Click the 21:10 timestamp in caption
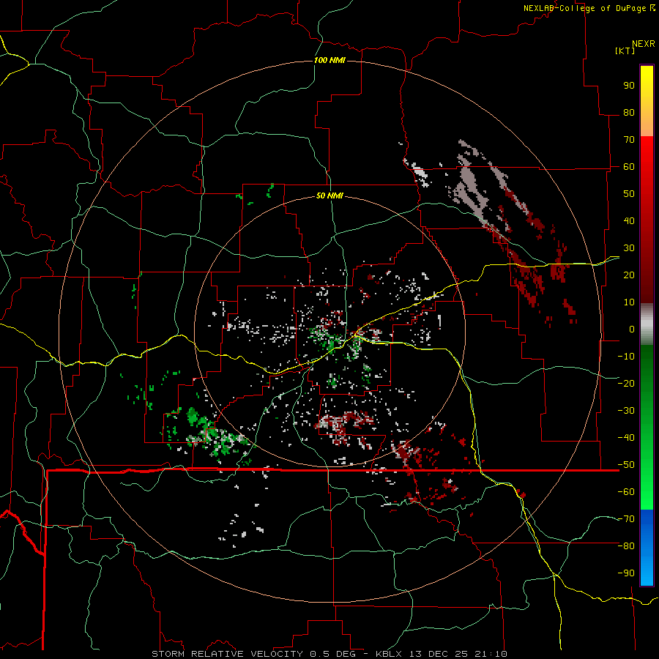The height and width of the screenshot is (659, 659). 491,654
